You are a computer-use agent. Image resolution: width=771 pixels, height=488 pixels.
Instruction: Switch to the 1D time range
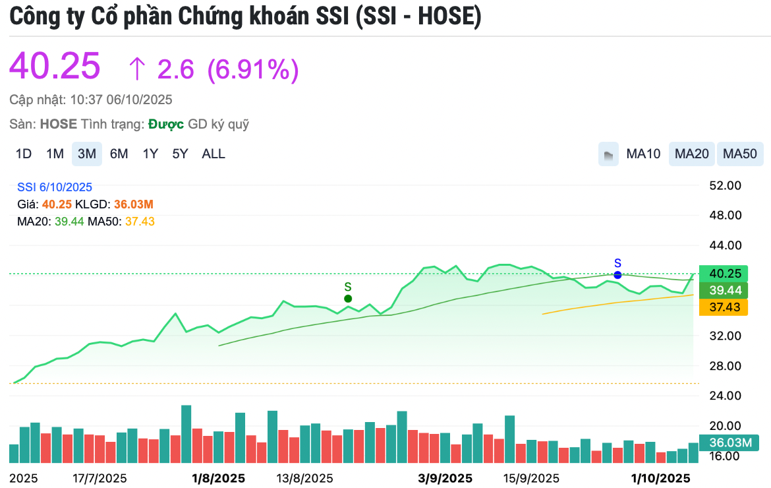(x=24, y=154)
